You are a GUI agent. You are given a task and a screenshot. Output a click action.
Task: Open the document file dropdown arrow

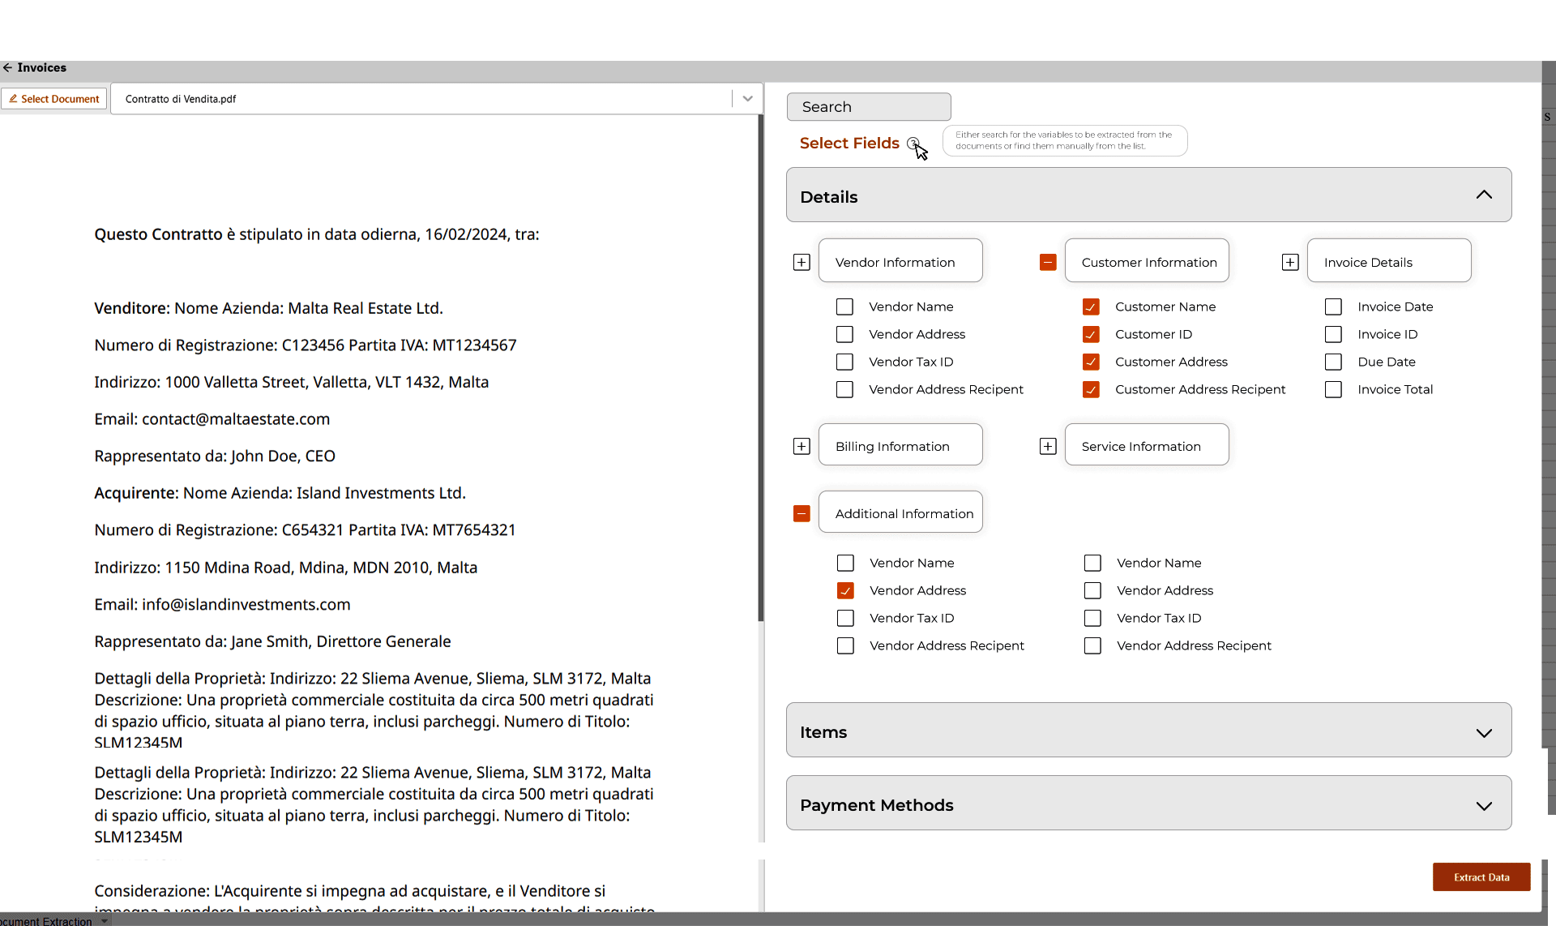747,99
